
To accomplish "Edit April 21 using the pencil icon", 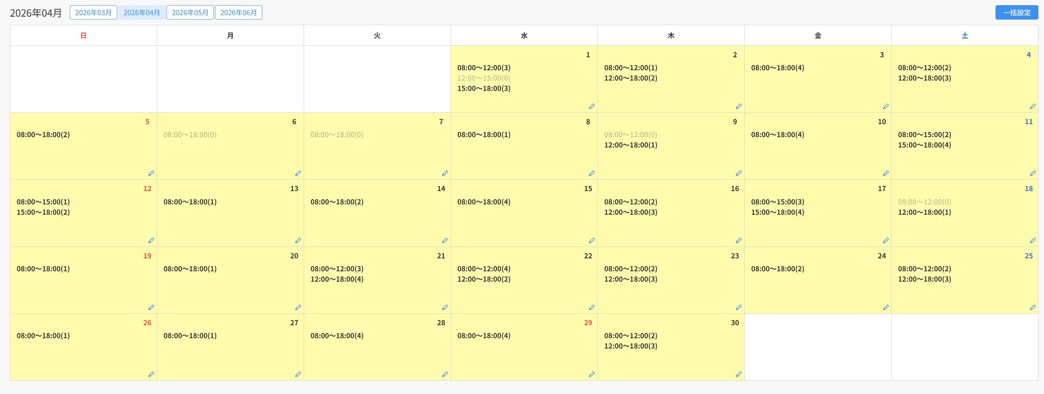I will (x=445, y=308).
